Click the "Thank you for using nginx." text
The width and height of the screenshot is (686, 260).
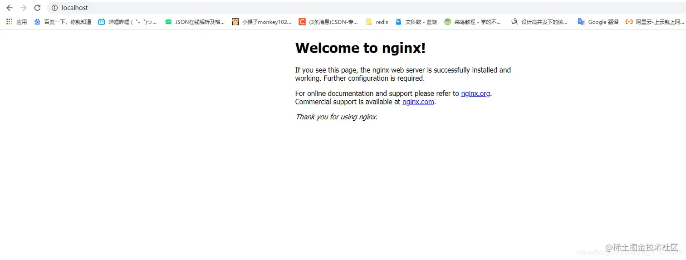(x=336, y=117)
